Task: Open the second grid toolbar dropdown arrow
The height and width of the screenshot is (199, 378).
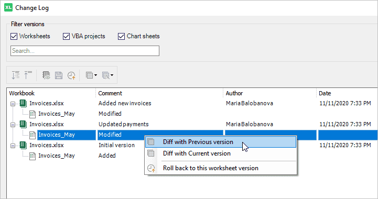Action: (x=112, y=75)
